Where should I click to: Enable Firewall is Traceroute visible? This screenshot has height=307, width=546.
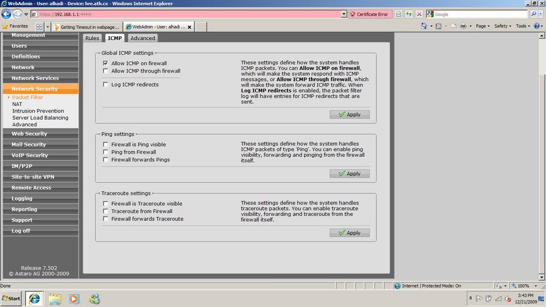click(x=106, y=203)
